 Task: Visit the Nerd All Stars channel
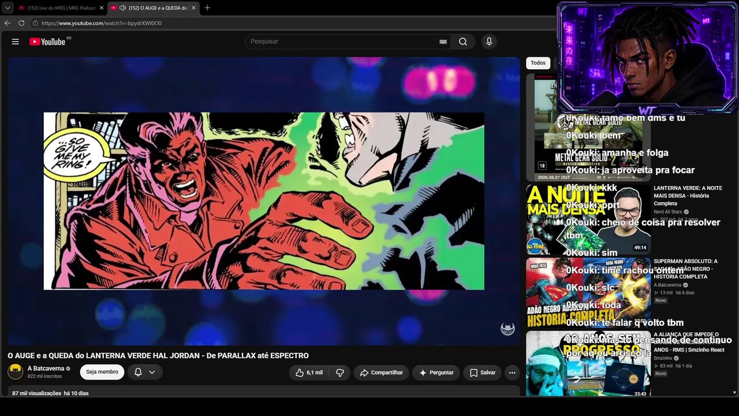pos(668,212)
